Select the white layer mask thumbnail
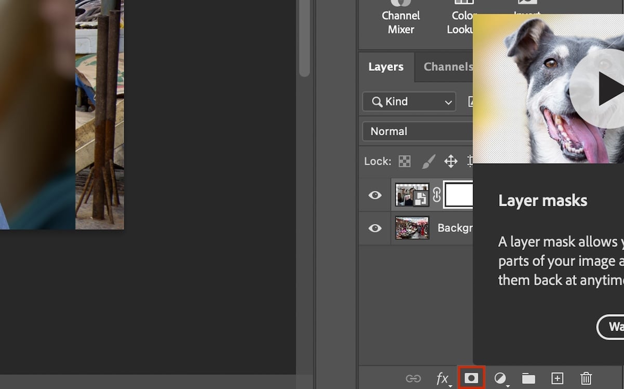 pos(458,194)
